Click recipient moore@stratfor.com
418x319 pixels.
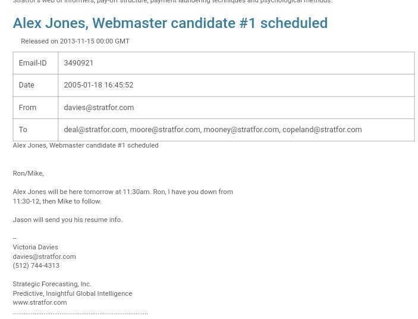[x=165, y=130]
